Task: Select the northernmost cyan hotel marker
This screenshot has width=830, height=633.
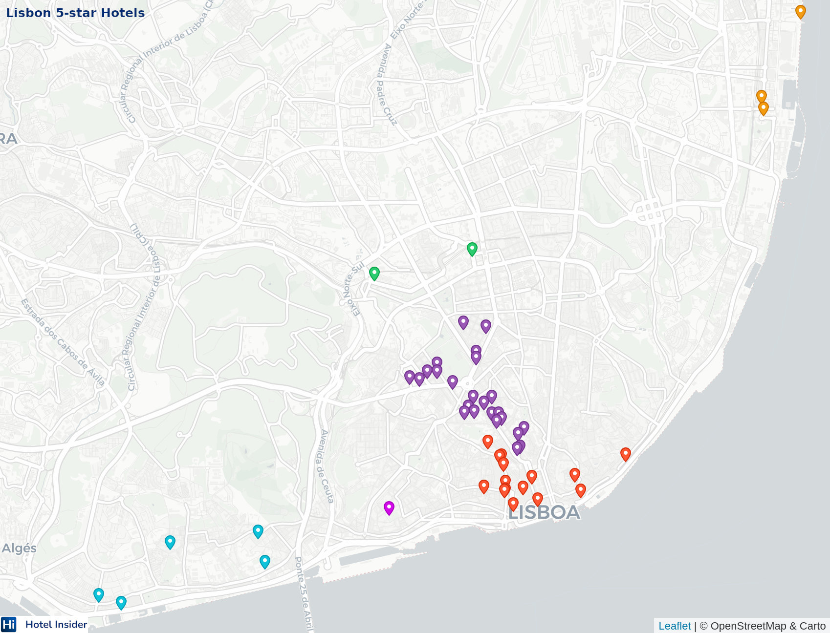Action: (258, 531)
